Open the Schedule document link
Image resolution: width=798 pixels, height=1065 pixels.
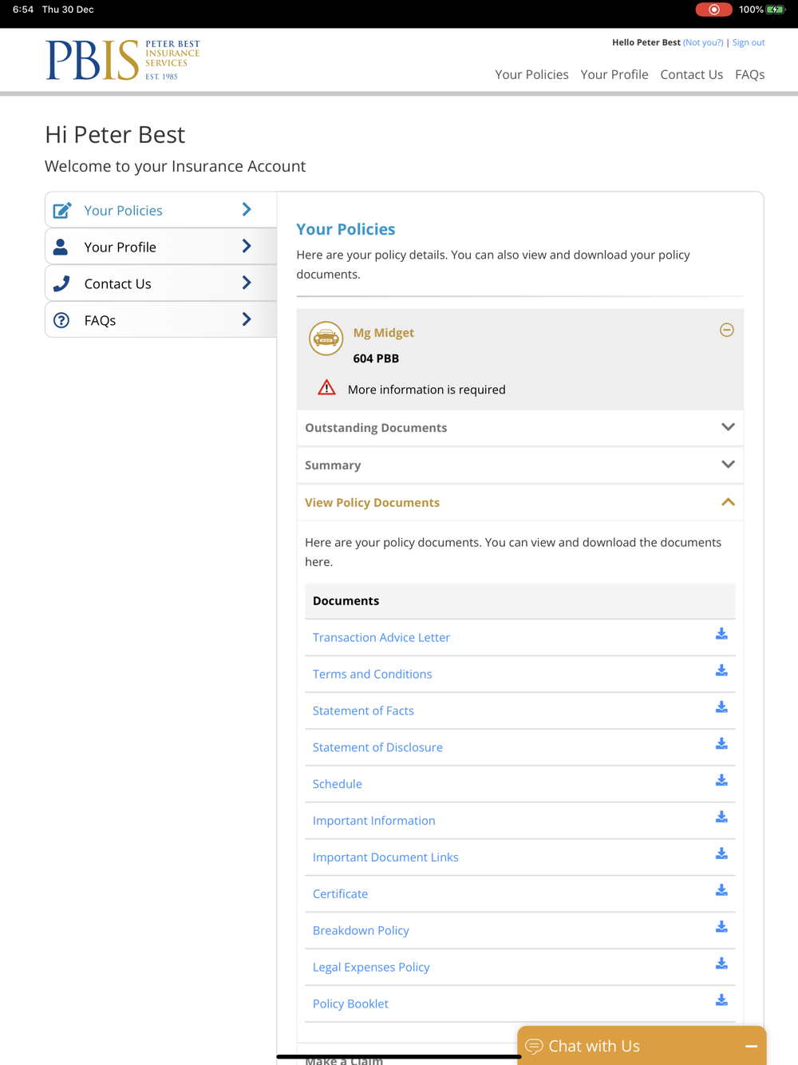[x=337, y=784]
